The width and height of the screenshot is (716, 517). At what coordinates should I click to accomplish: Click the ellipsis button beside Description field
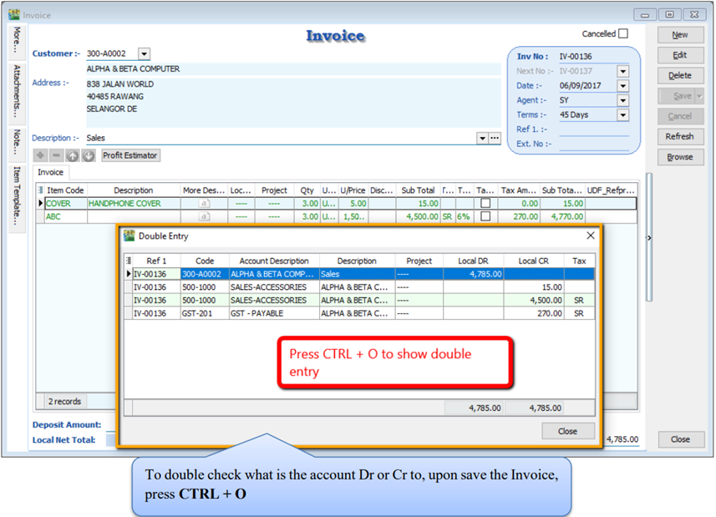point(495,138)
